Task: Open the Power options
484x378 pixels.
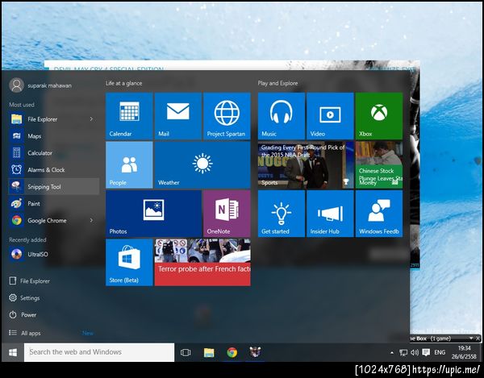Action: tap(23, 315)
